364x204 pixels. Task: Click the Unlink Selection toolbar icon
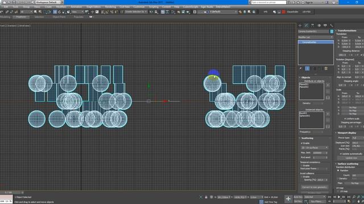11,12
